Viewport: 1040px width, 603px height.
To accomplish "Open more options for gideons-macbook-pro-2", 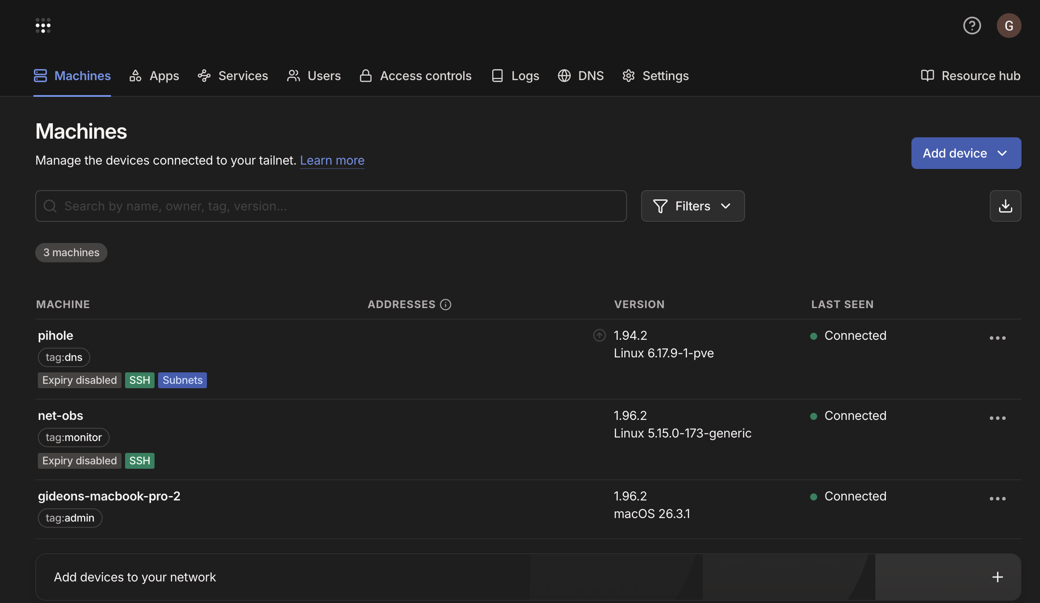I will (997, 499).
